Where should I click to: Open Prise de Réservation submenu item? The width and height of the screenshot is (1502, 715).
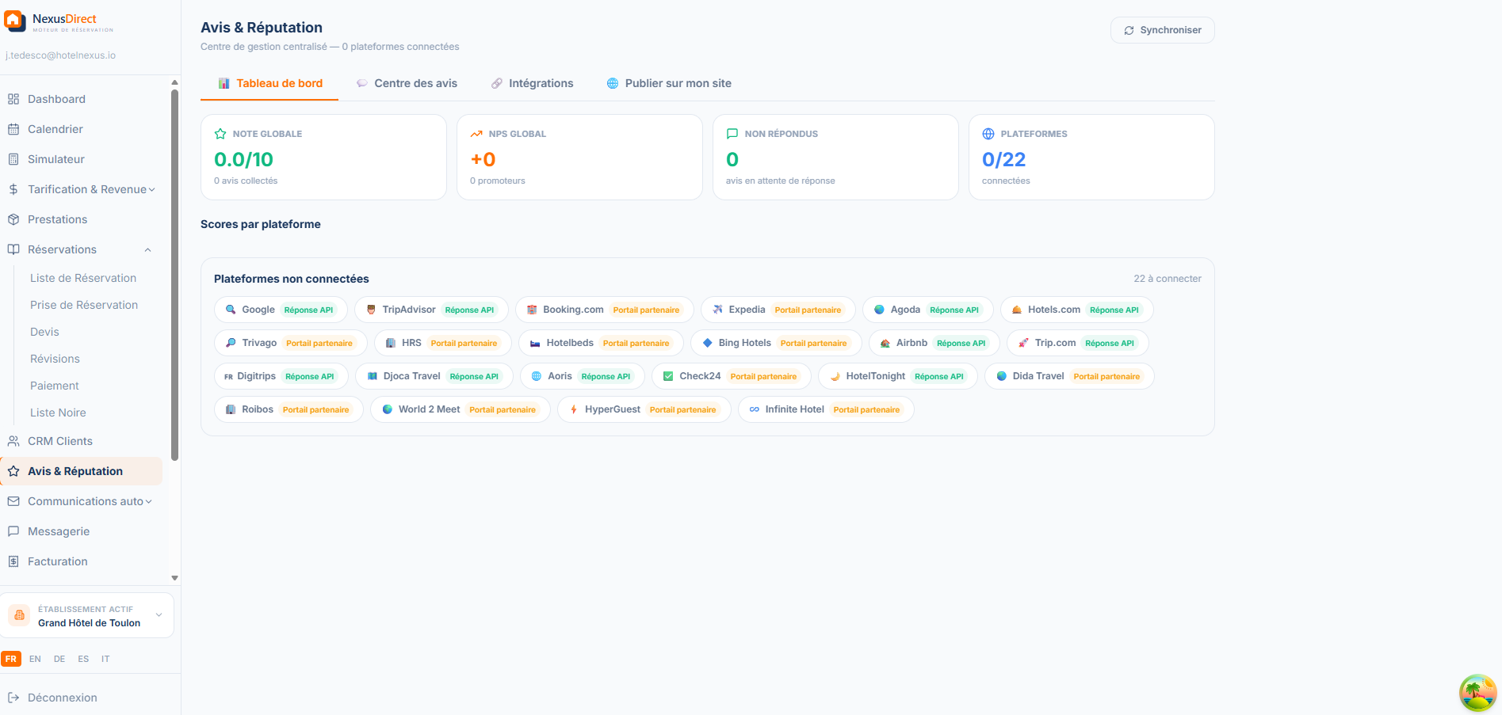point(84,305)
